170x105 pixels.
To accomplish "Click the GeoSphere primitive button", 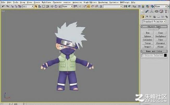I will 160,36.
